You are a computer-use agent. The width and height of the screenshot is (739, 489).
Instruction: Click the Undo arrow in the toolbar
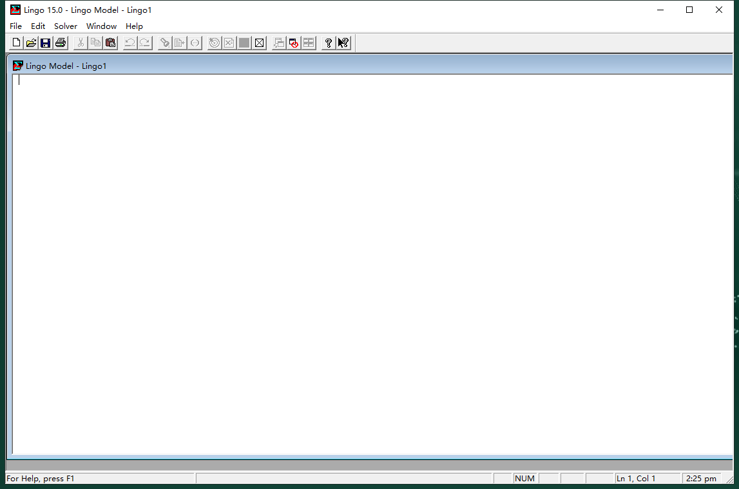[x=130, y=43]
